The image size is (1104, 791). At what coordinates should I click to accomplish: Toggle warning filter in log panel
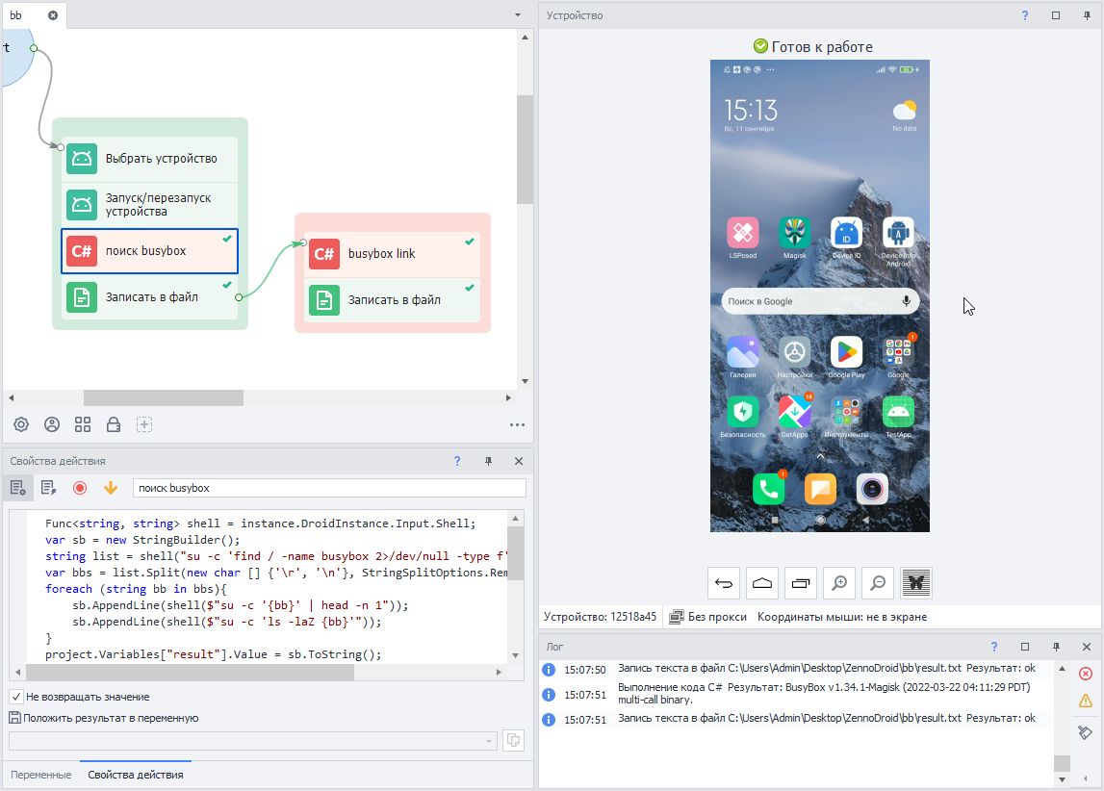coord(1085,701)
